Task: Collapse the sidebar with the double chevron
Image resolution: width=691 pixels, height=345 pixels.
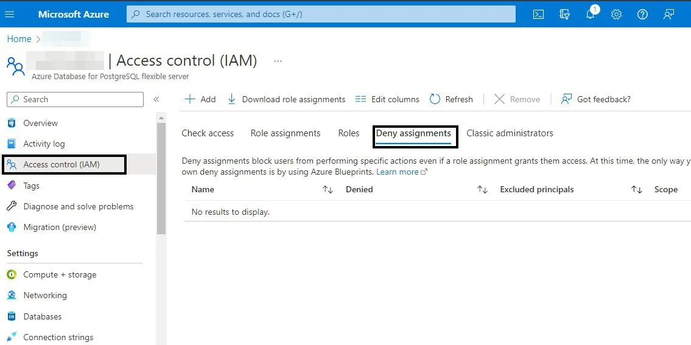Action: (x=156, y=99)
